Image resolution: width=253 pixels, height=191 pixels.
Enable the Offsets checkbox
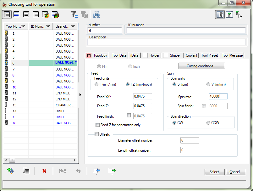point(96,134)
